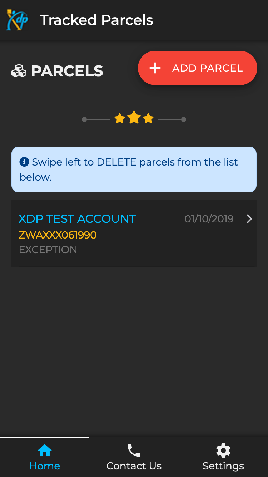Image resolution: width=268 pixels, height=477 pixels.
Task: Open the Home tab label
Action: click(x=45, y=466)
